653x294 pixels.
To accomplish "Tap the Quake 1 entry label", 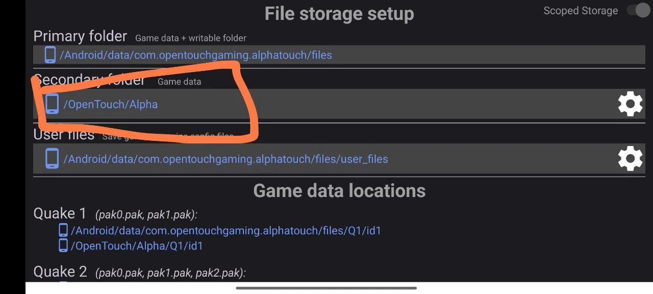I will [60, 213].
